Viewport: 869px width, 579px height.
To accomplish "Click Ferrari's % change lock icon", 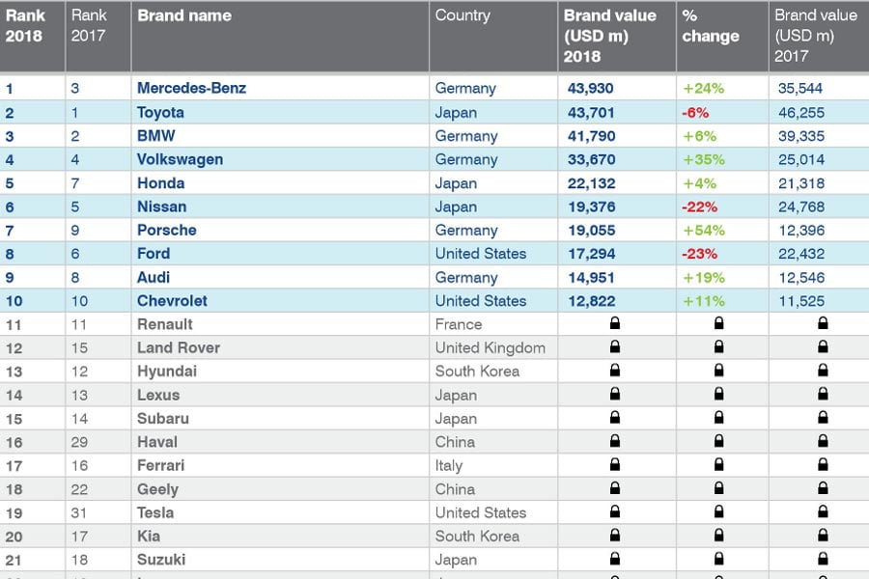I will click(x=718, y=465).
